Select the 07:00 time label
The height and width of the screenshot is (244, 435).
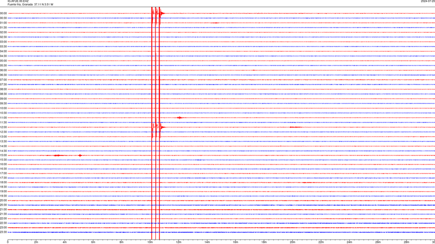tap(3, 80)
